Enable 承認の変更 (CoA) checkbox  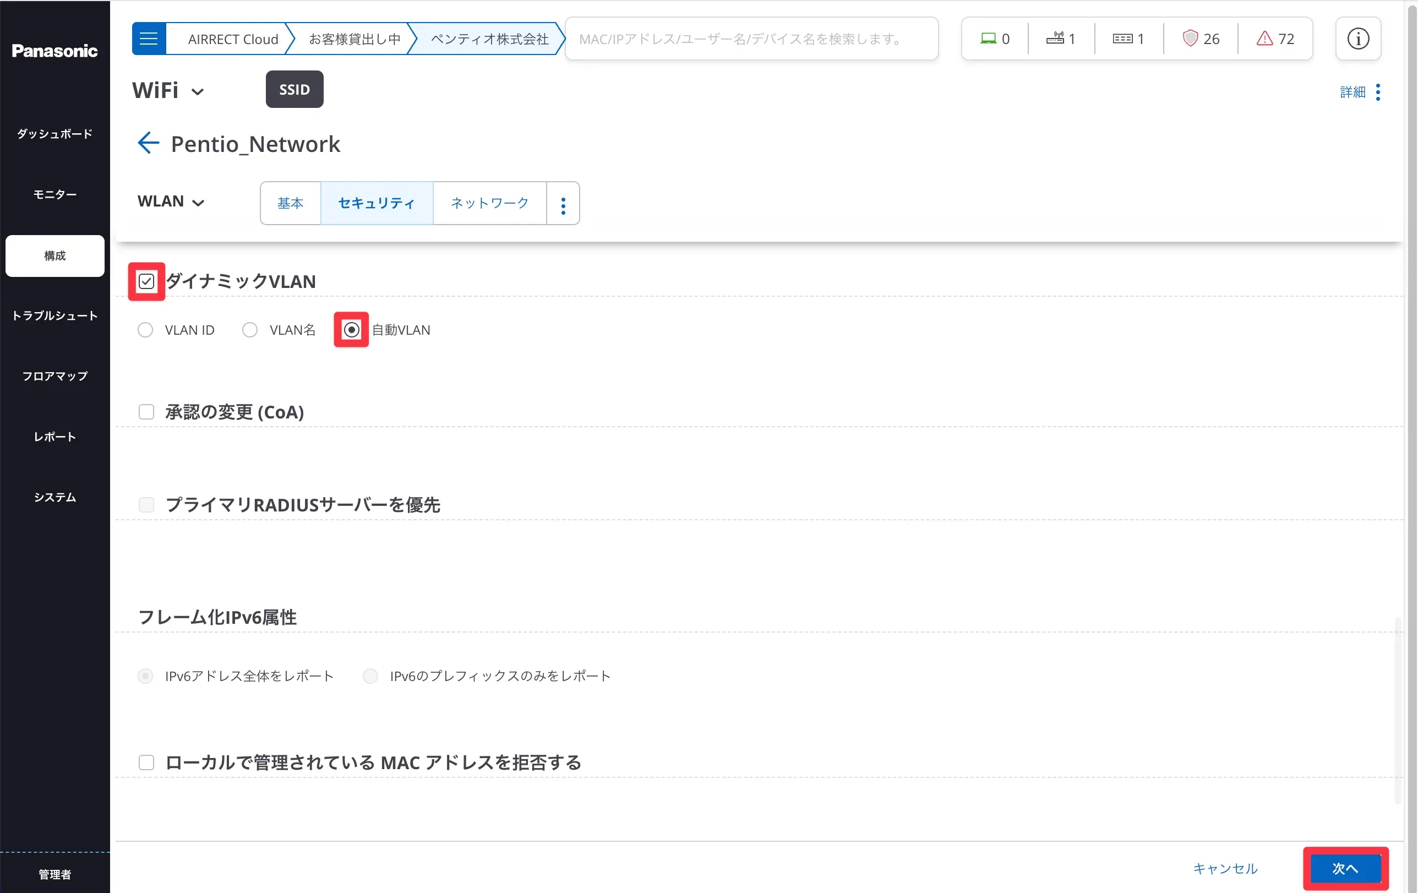146,412
